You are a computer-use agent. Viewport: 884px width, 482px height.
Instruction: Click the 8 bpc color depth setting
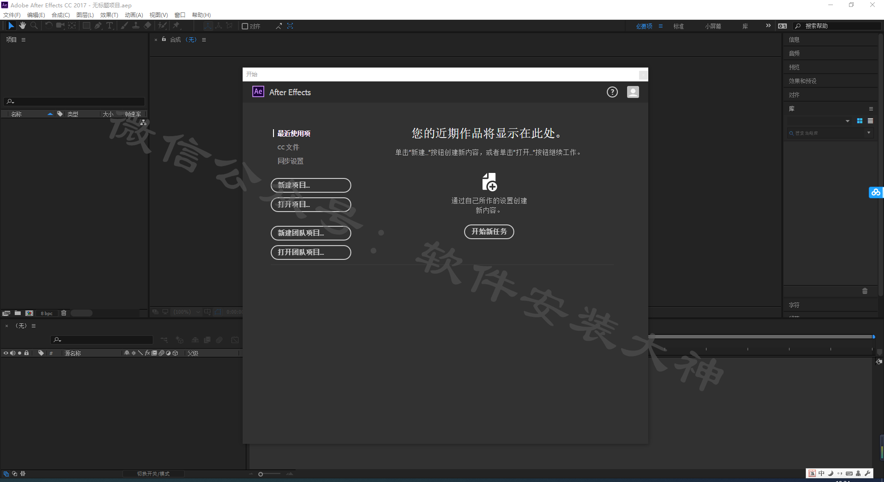tap(47, 313)
